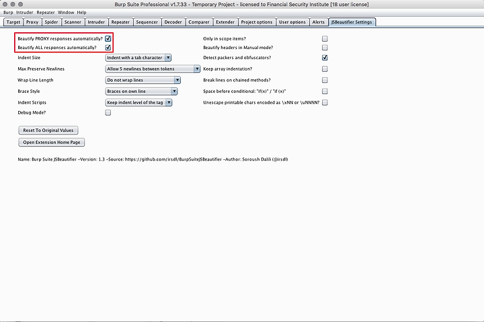Switch to the Extender tab

click(x=225, y=22)
